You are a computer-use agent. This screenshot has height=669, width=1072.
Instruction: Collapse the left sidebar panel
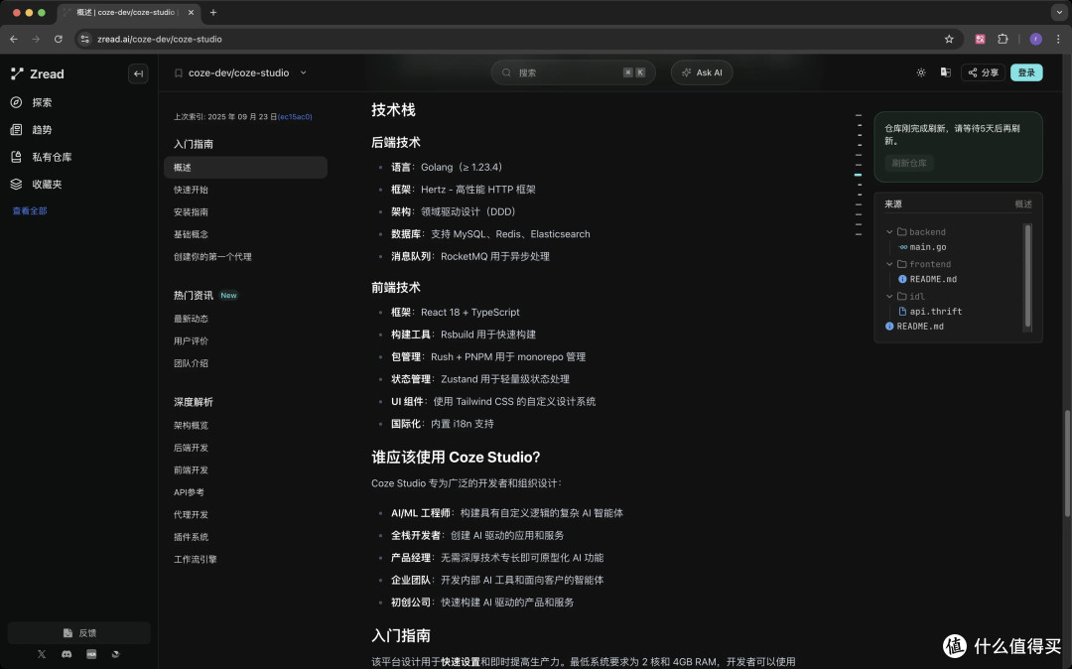[138, 73]
